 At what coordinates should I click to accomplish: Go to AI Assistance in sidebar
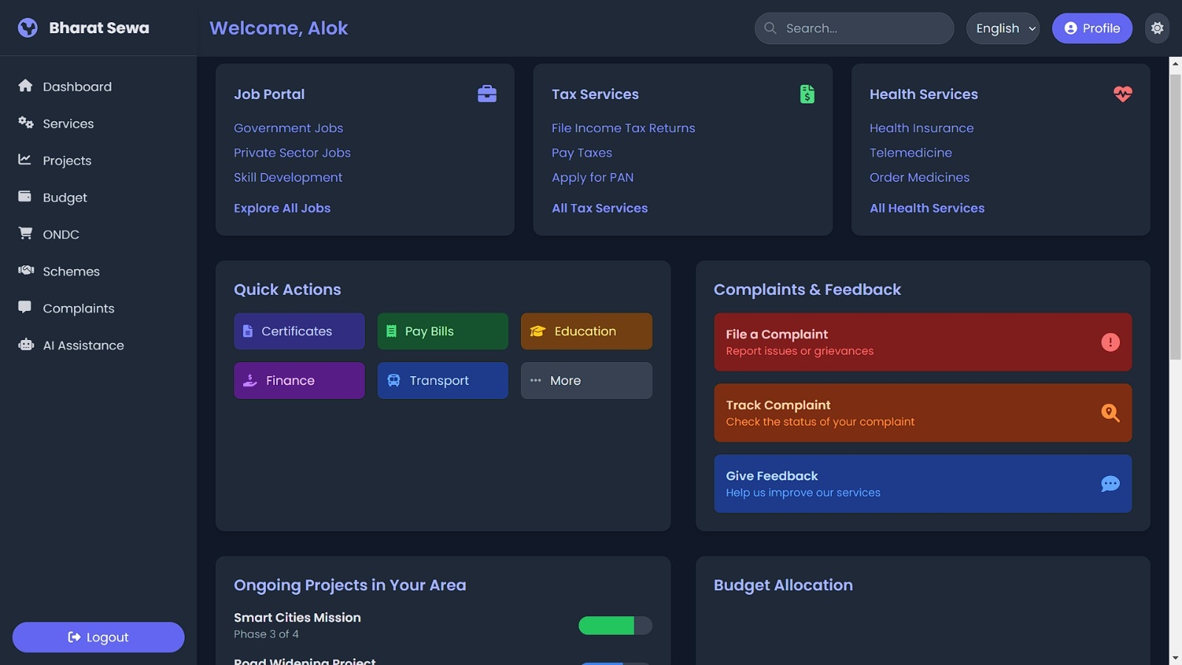[x=83, y=345]
